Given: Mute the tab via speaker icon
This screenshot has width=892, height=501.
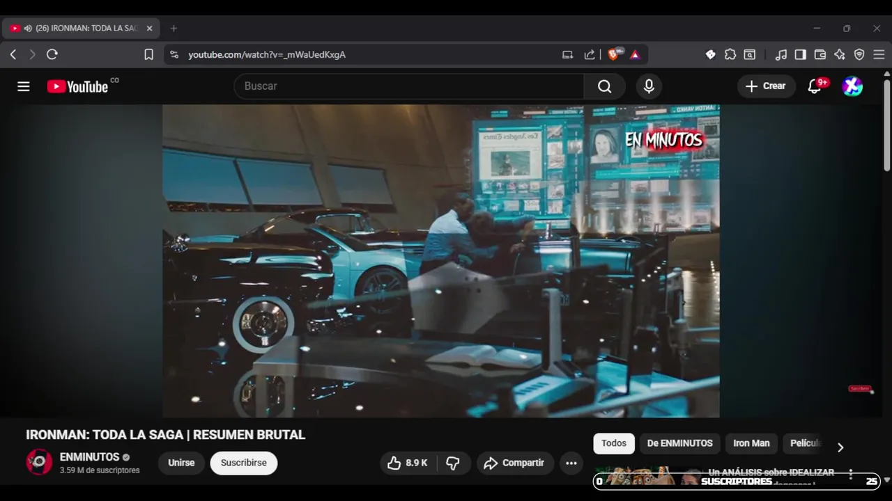Looking at the screenshot, I should coord(28,29).
